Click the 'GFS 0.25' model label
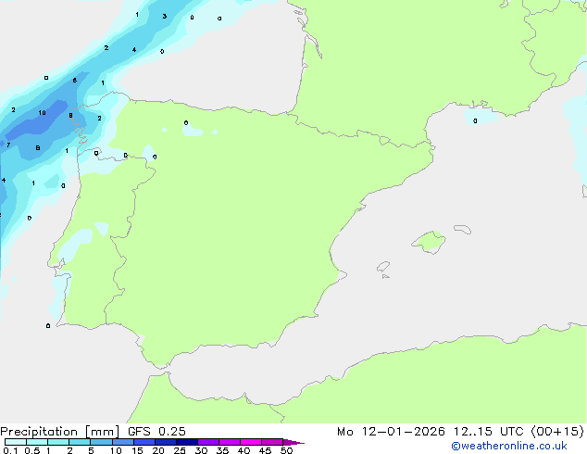 [x=156, y=432]
